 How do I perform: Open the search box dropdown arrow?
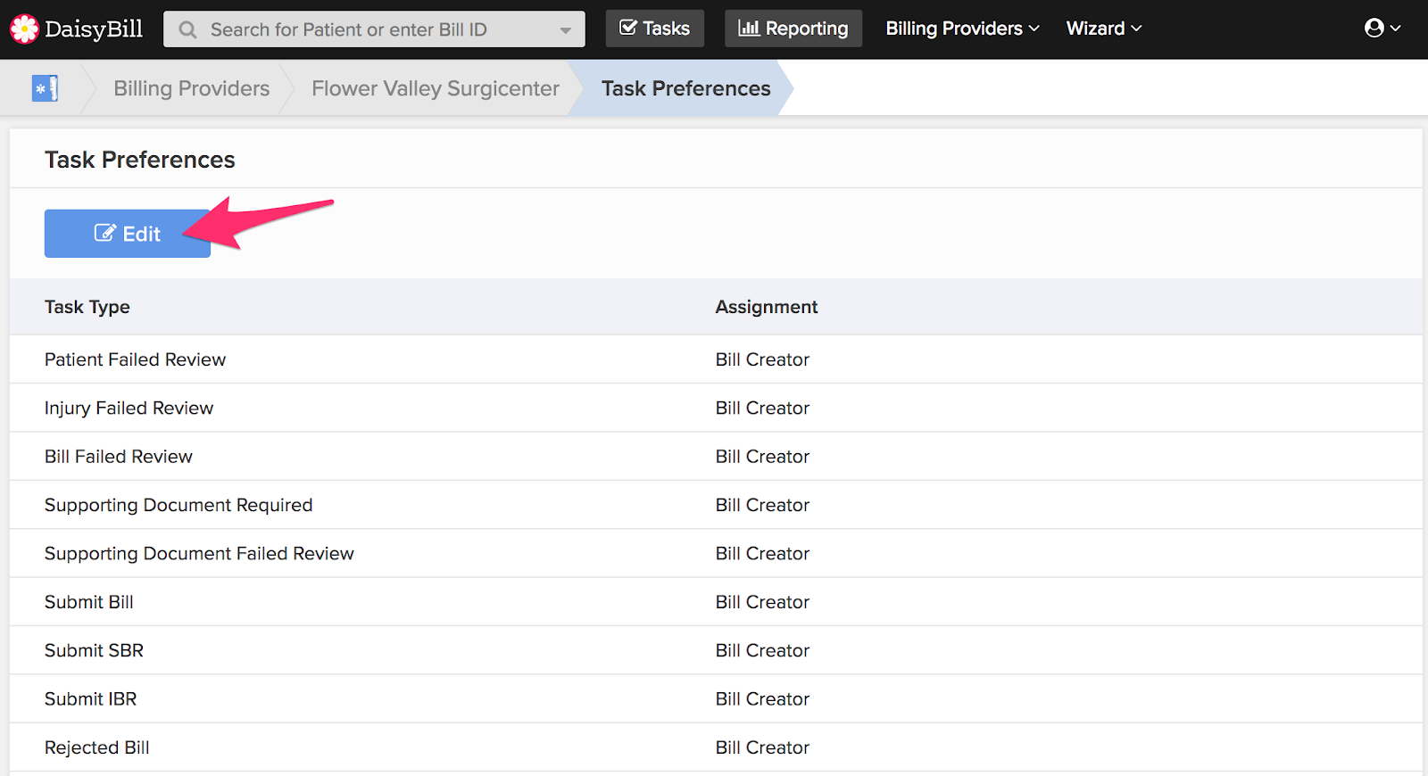[565, 29]
